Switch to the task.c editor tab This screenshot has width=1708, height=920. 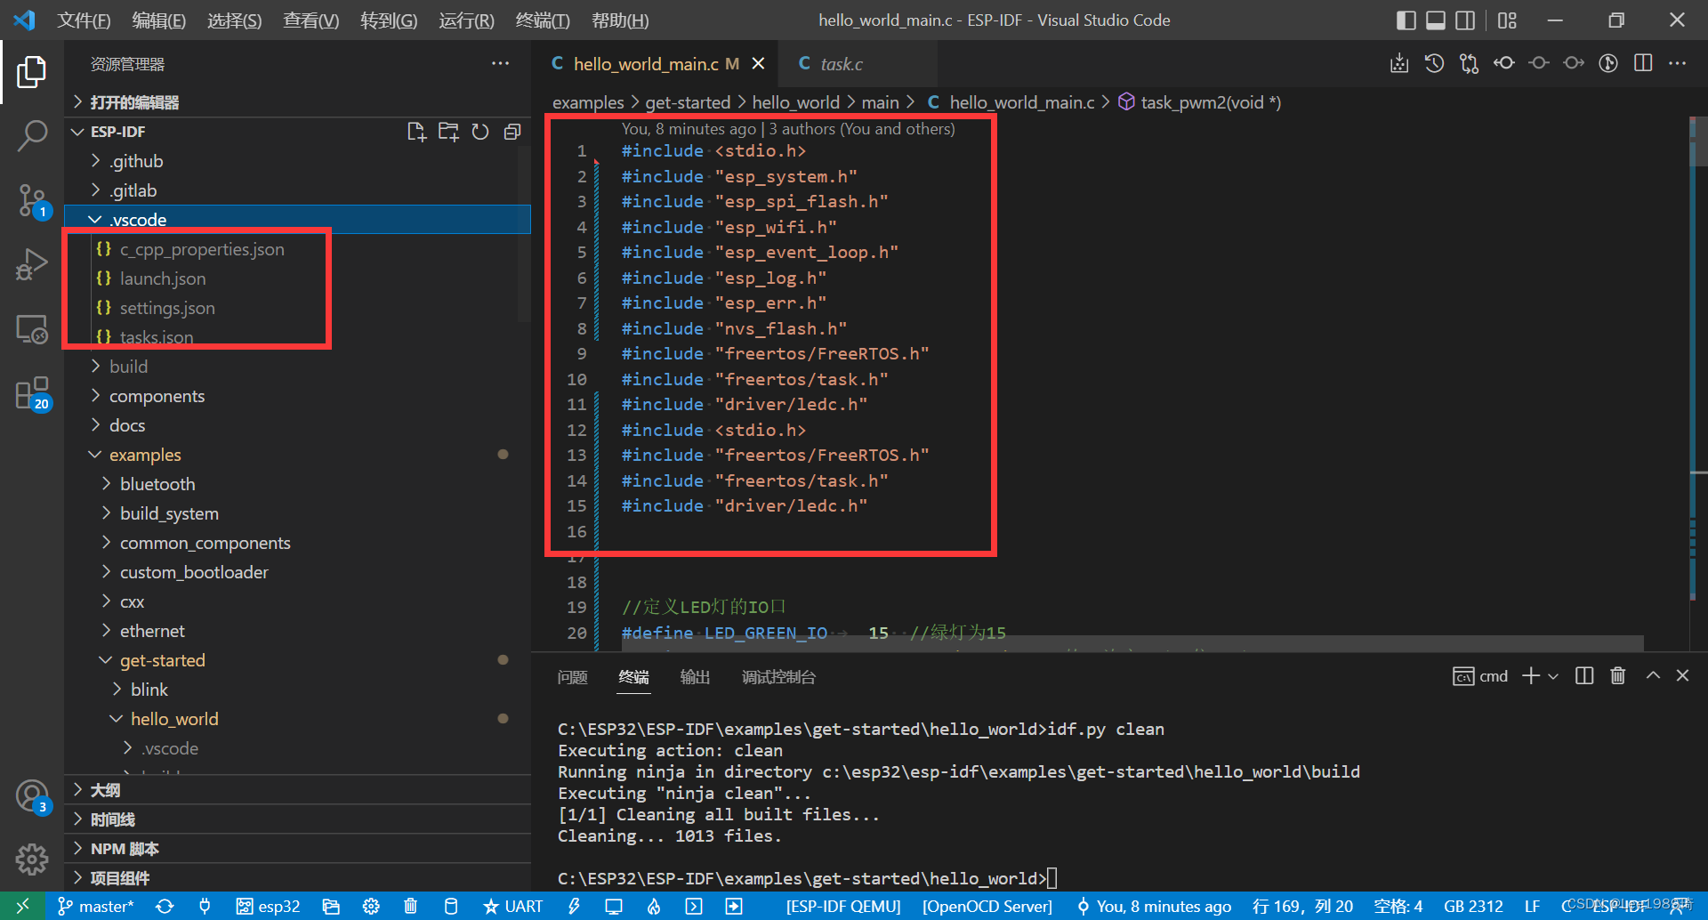coord(842,63)
